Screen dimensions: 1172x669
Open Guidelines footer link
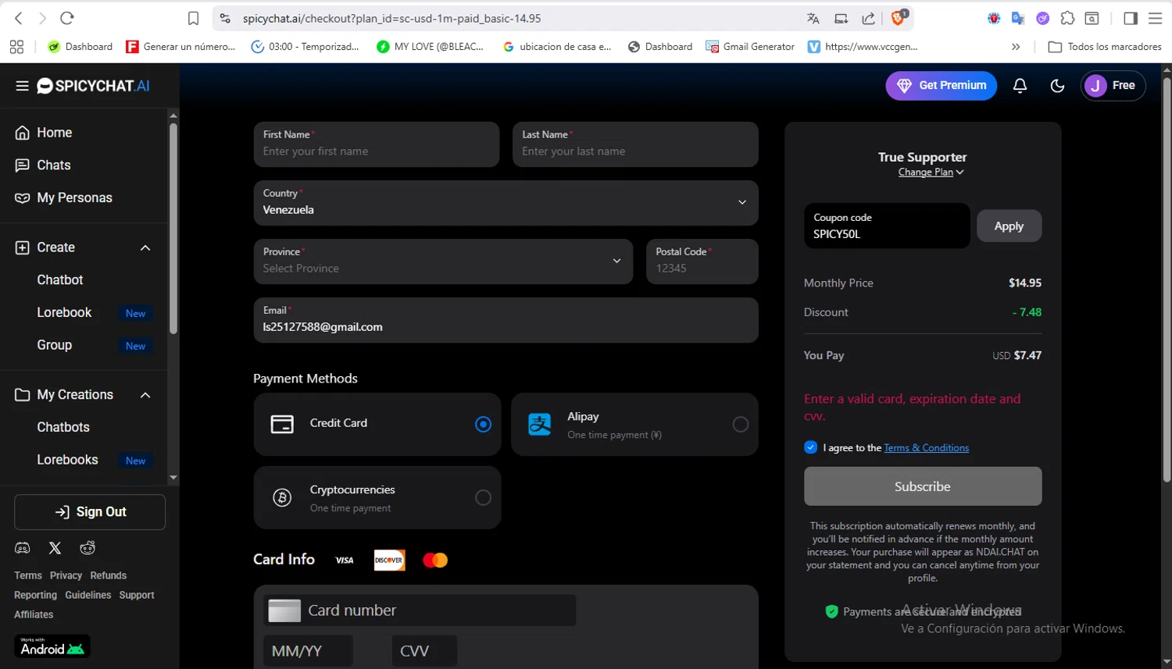88,596
